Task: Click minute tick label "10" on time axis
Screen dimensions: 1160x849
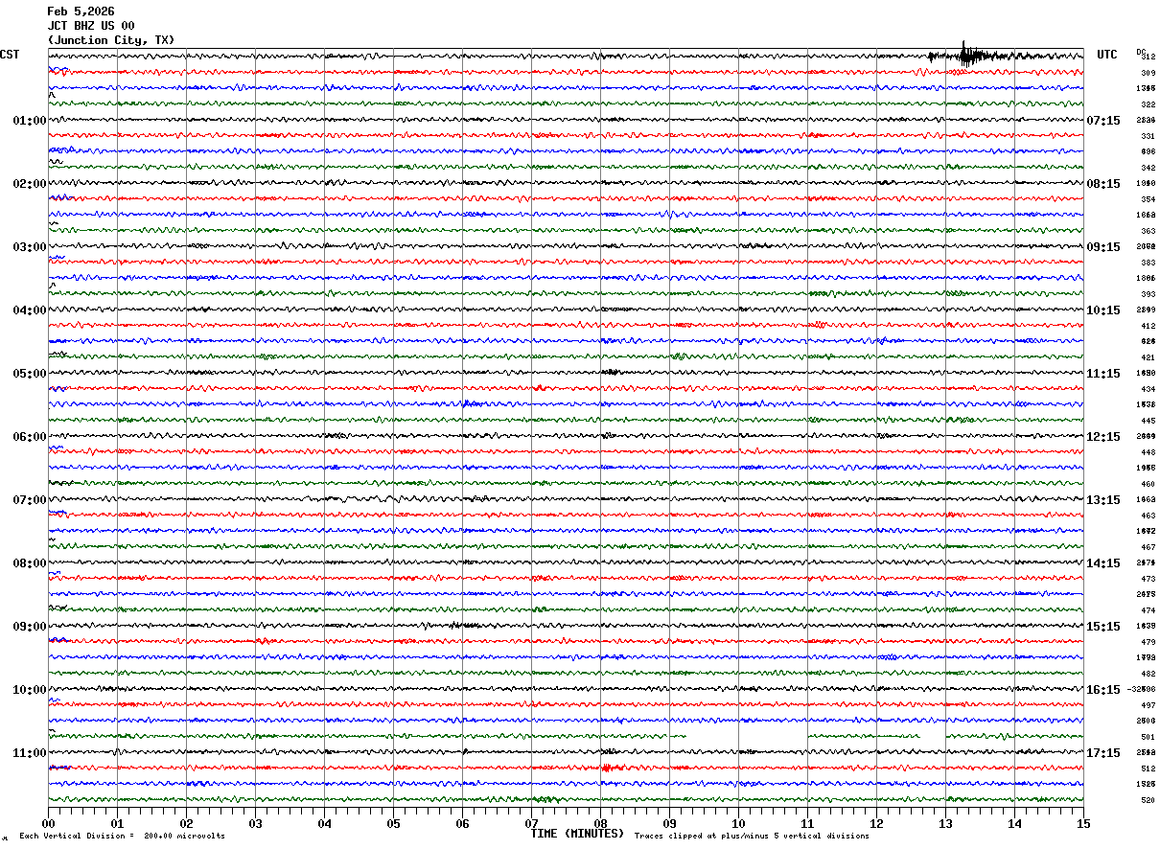Action: point(738,823)
